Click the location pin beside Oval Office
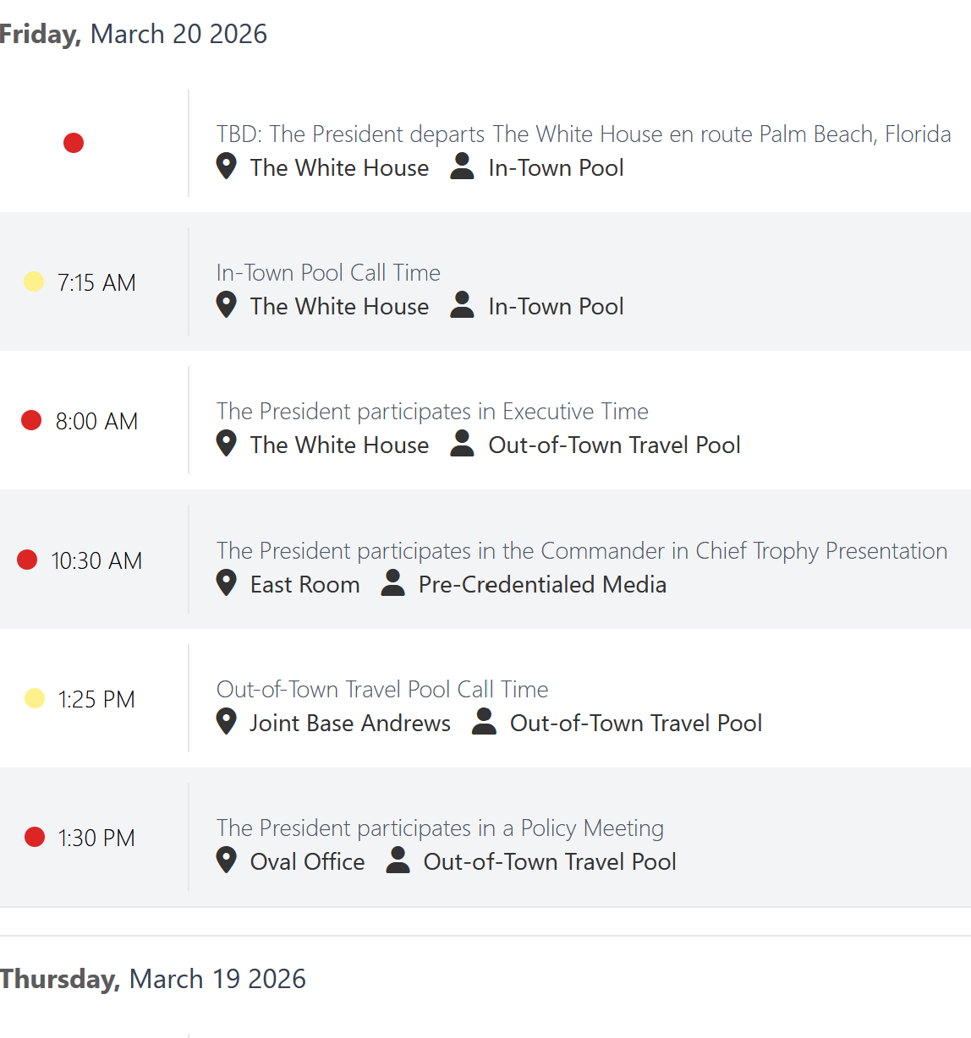 click(x=226, y=860)
